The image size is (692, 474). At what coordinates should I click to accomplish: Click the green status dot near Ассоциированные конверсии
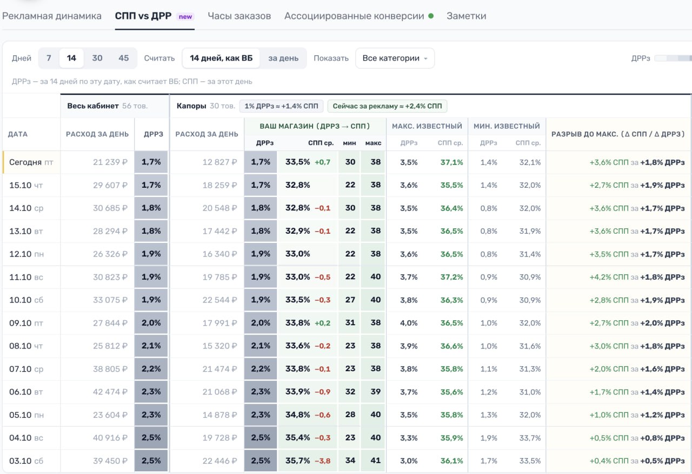(431, 16)
